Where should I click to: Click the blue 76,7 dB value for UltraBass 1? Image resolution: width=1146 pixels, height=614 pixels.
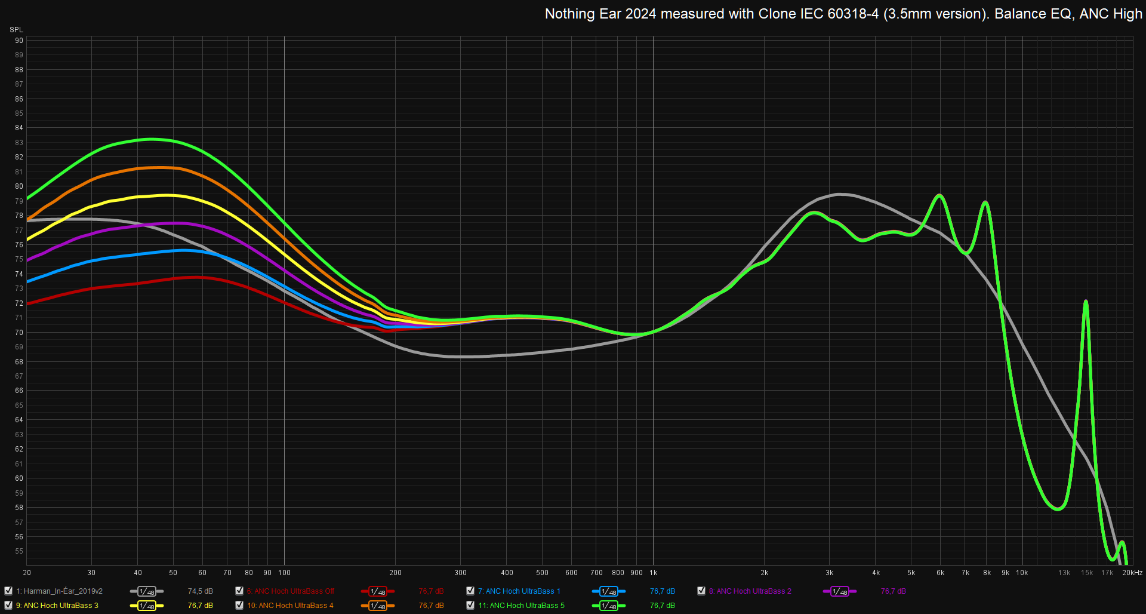[x=663, y=591]
